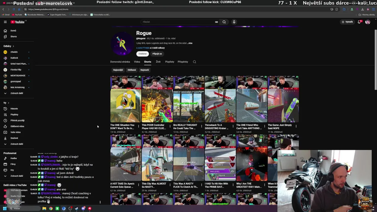Screen dimensions: 377x212
Task: Start voice search with the microphone
Action: 234,22
